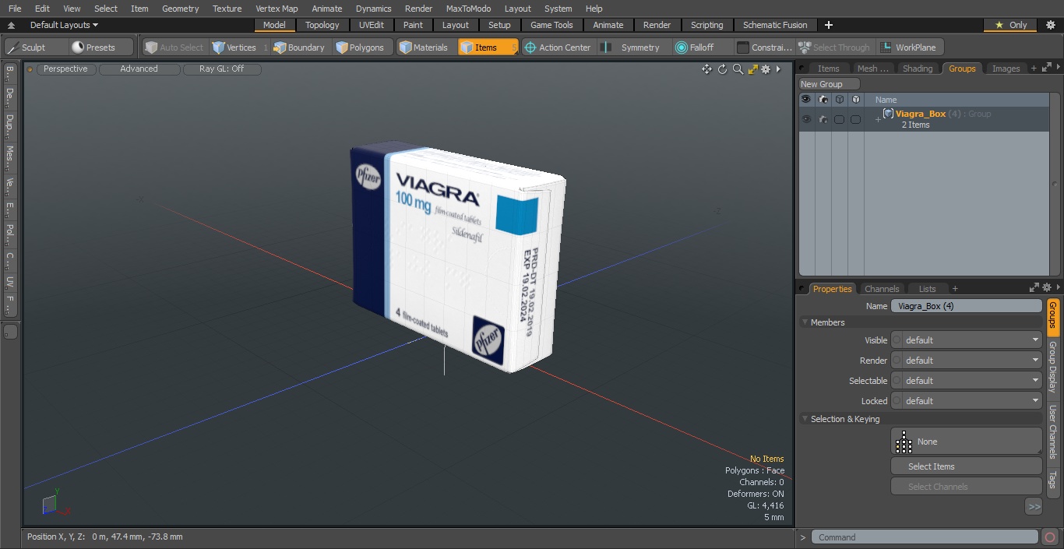Open the Perspective view type dropdown
Viewport: 1064px width, 549px height.
65,69
